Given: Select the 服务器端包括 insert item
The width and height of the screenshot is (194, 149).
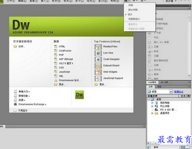Looking at the screenshot, I should coord(161,60).
